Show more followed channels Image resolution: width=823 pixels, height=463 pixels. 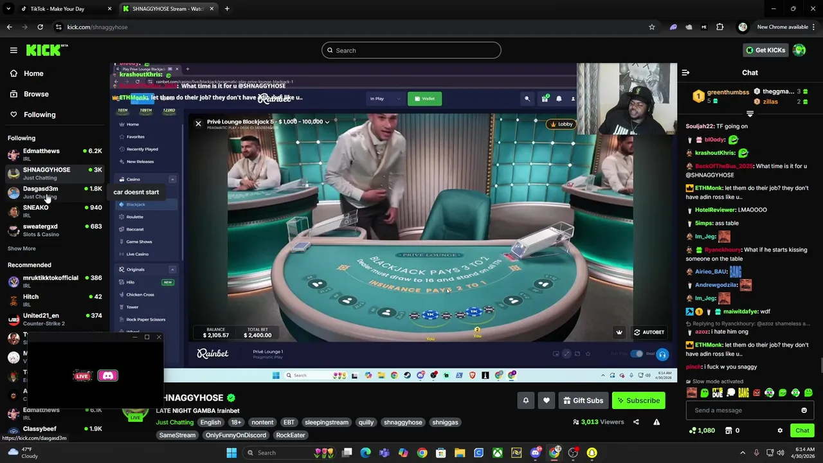(22, 248)
